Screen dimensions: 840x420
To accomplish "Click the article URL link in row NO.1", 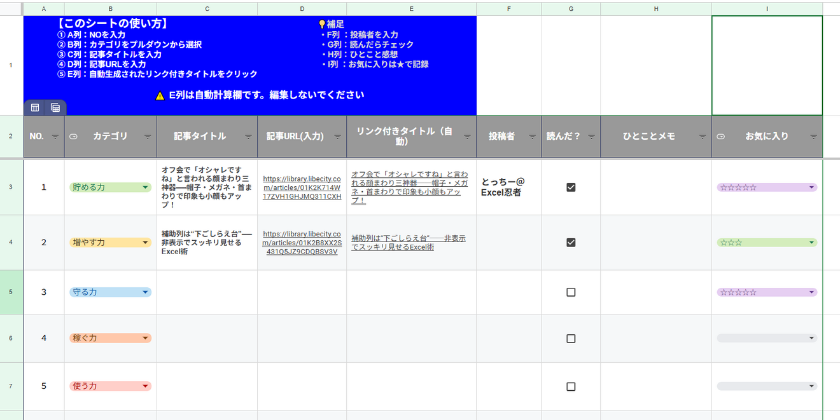I will click(x=302, y=187).
